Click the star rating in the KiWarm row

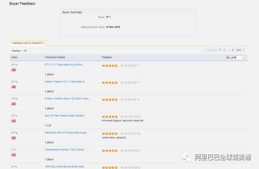[x=110, y=99]
